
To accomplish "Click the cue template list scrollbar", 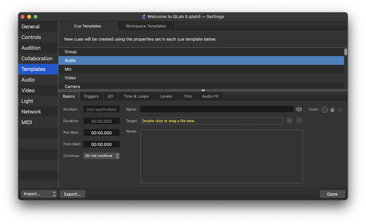I will point(346,52).
